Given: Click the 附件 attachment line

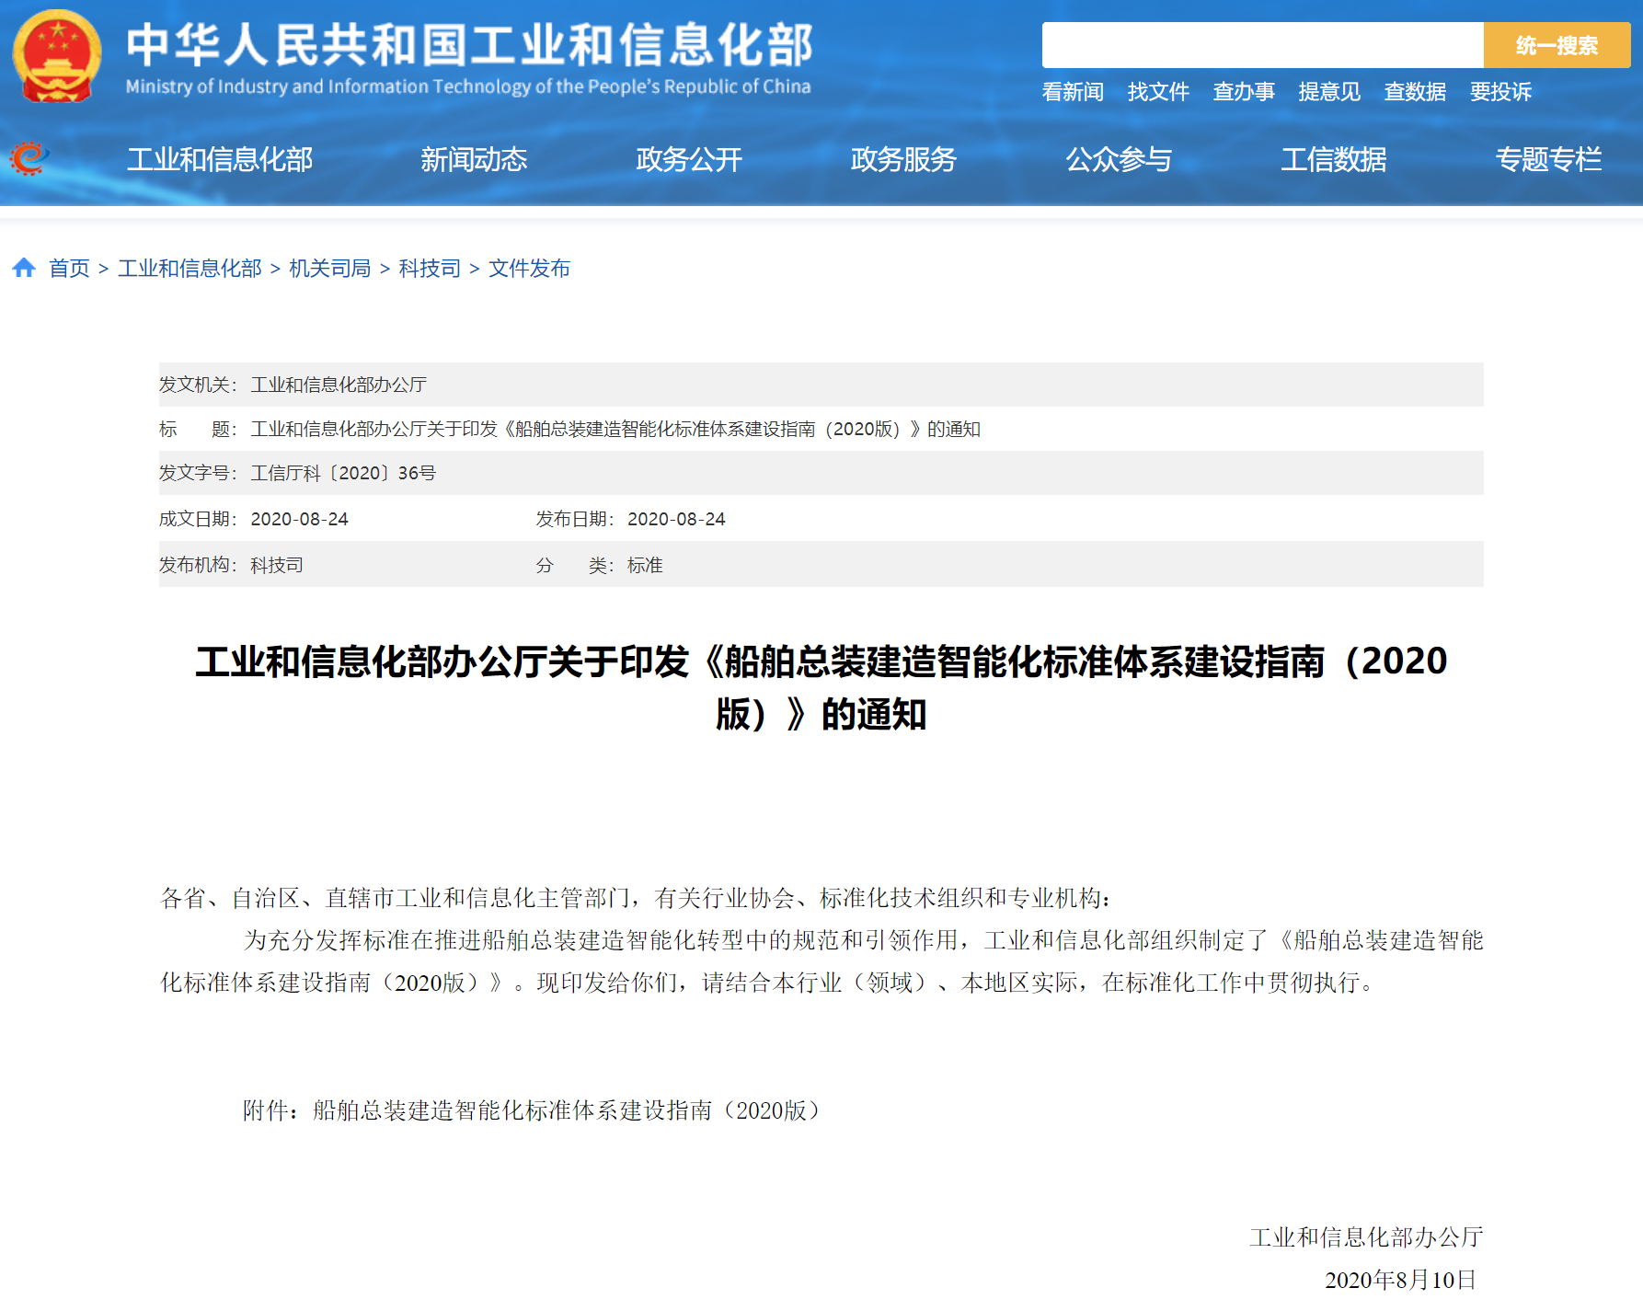Looking at the screenshot, I should pyautogui.click(x=532, y=1110).
